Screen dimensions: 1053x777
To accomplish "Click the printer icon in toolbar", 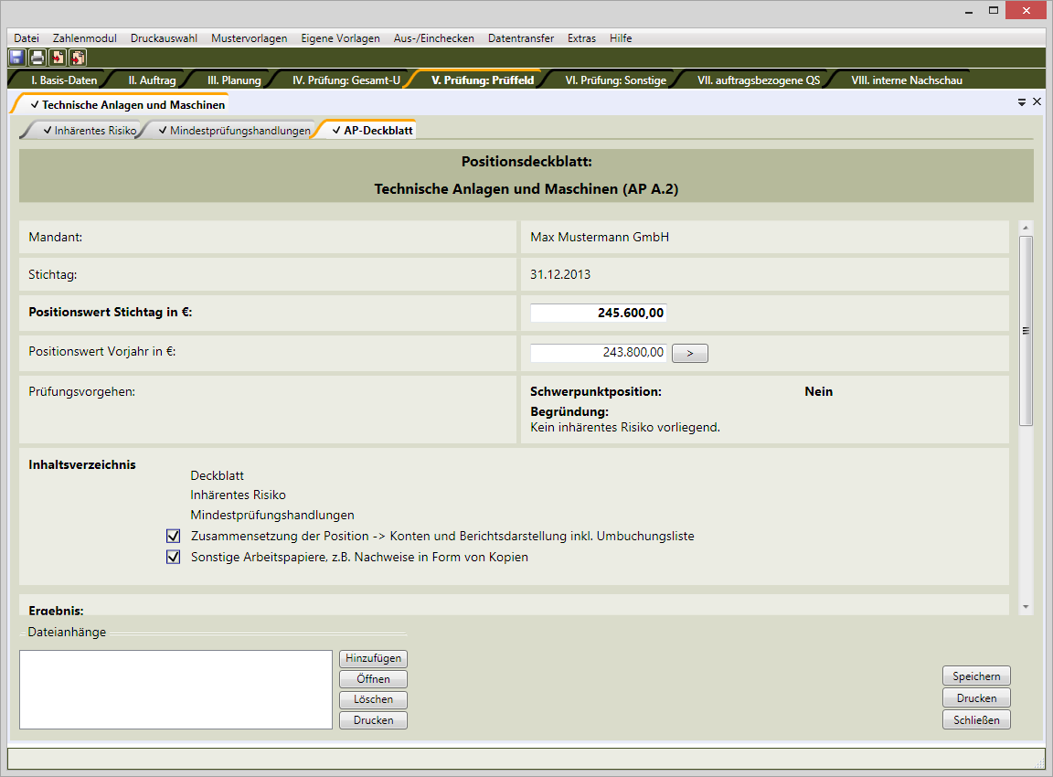I will tap(37, 58).
